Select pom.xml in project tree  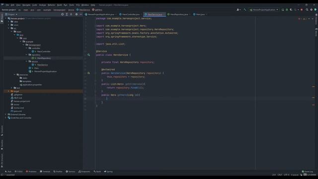click(18, 111)
